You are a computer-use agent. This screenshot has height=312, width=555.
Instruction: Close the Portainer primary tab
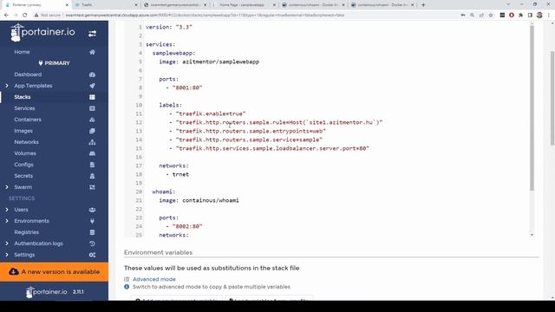(x=67, y=5)
